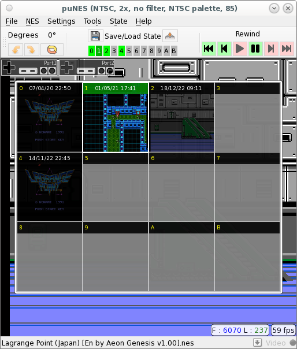This screenshot has height=349, width=297.
Task: Click the floppy disk save state icon
Action: pyautogui.click(x=95, y=36)
